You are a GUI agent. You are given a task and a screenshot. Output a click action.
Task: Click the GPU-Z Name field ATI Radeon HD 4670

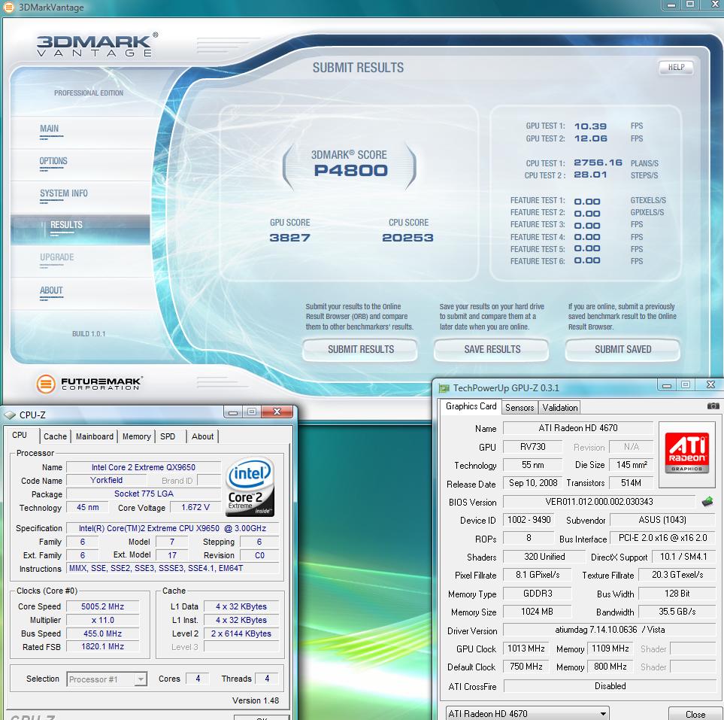[x=578, y=428]
